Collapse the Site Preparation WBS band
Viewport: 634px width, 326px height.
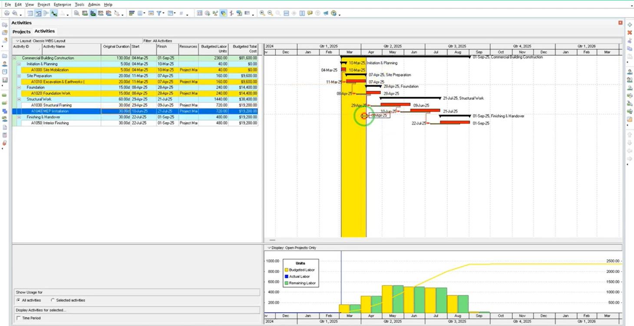point(19,76)
